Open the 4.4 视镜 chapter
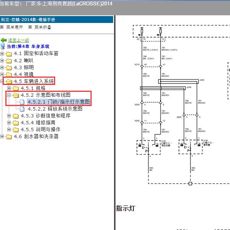Screen dimensions: 230x230 coord(24,74)
